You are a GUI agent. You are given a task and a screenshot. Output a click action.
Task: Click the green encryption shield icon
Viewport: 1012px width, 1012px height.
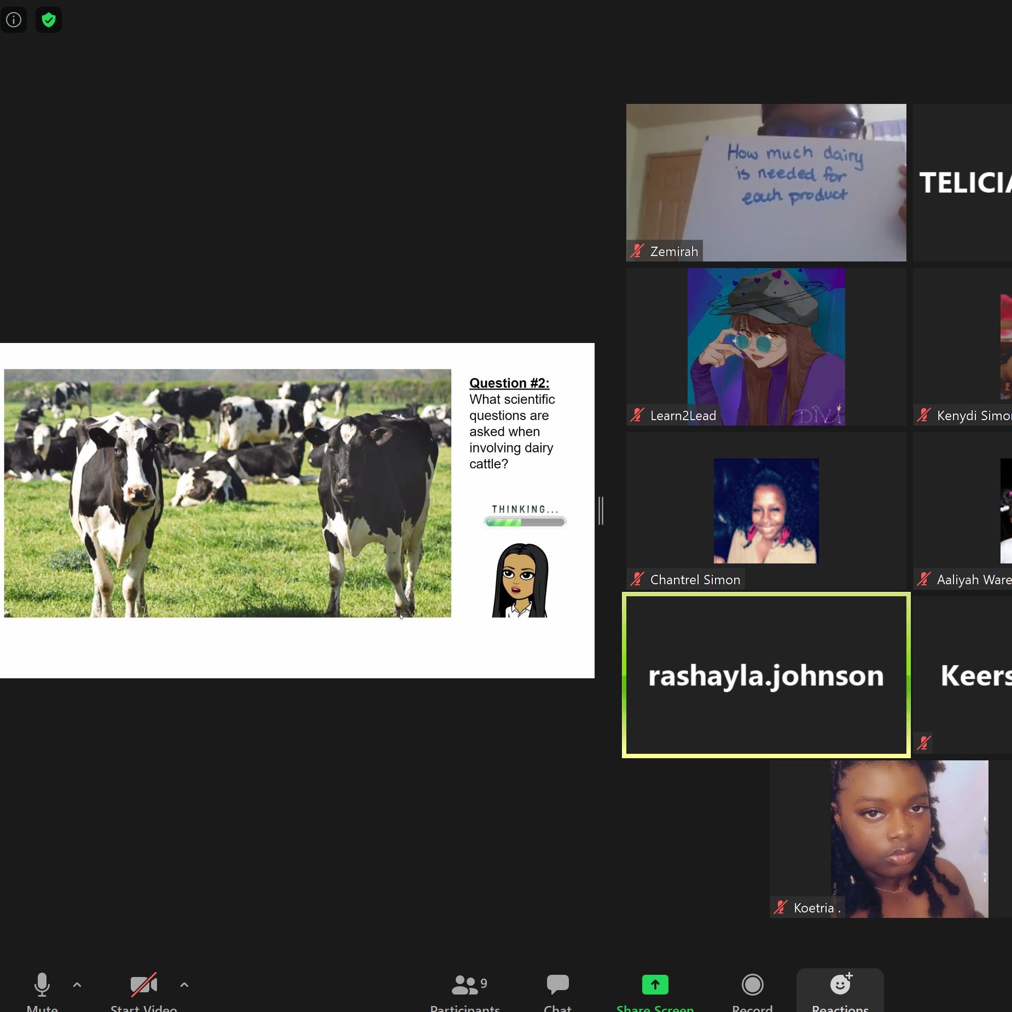pos(49,20)
